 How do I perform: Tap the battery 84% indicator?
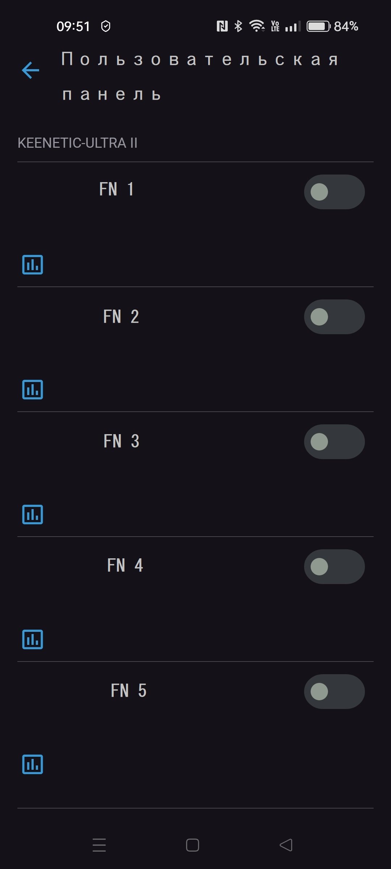click(332, 26)
